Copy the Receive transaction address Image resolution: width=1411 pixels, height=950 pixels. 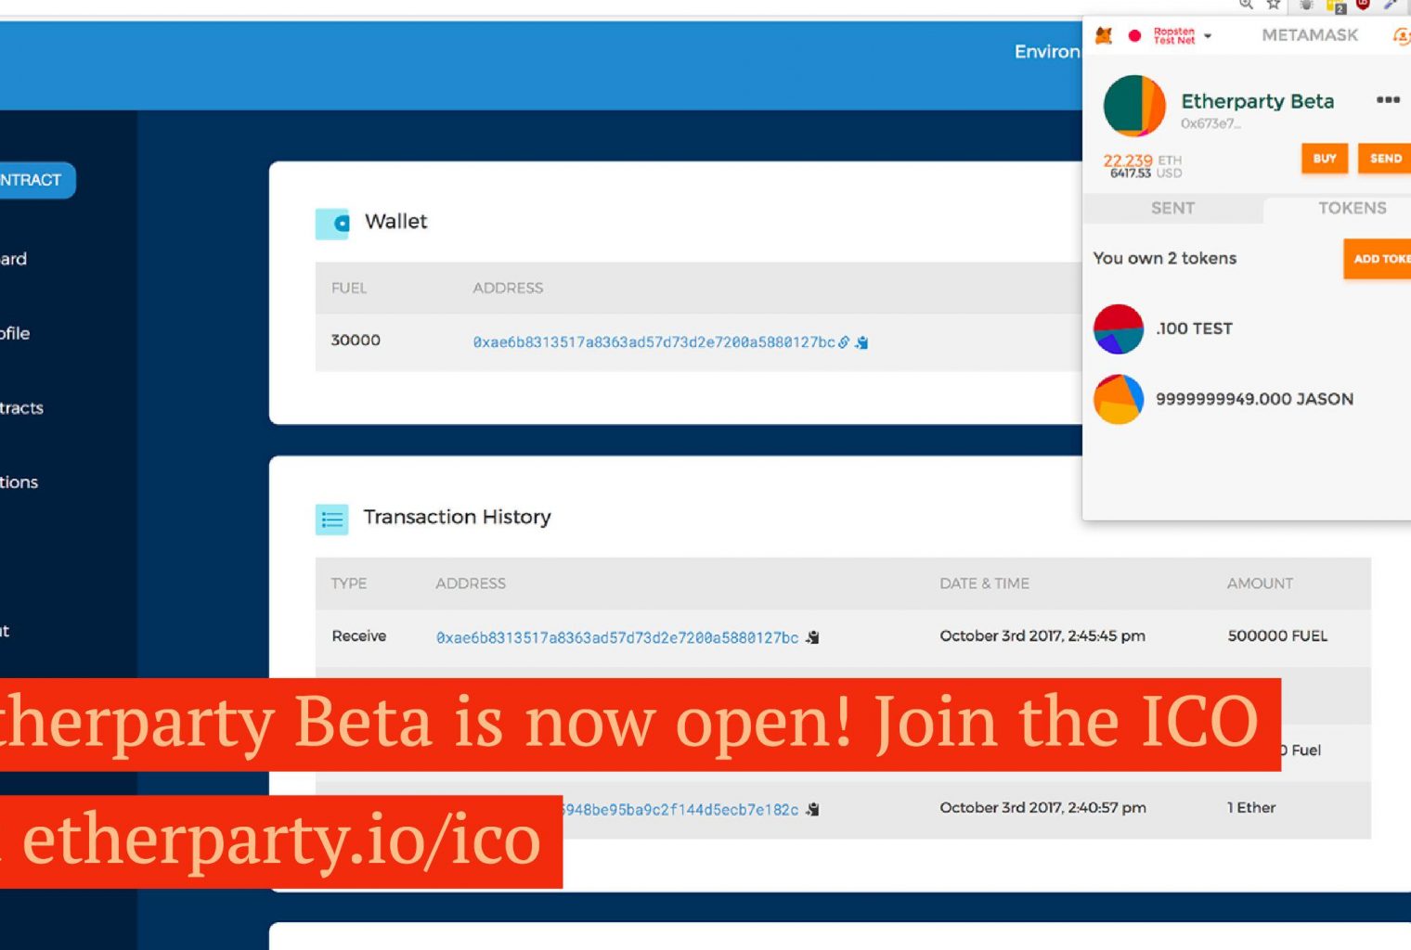pos(813,637)
